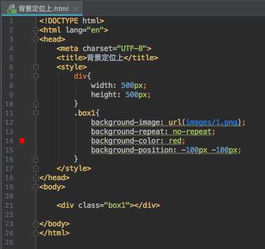The height and width of the screenshot is (249, 265).
Task: Click the closing </div> tag on line 21
Action: [x=147, y=205]
